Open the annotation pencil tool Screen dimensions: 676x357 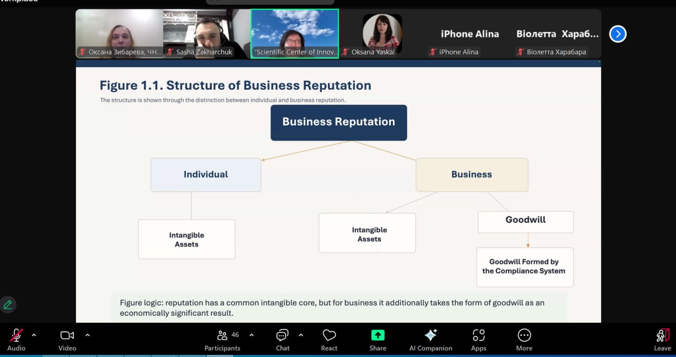(x=8, y=305)
